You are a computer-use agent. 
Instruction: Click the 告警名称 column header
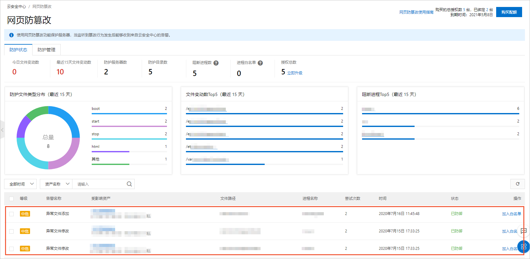tap(54, 199)
